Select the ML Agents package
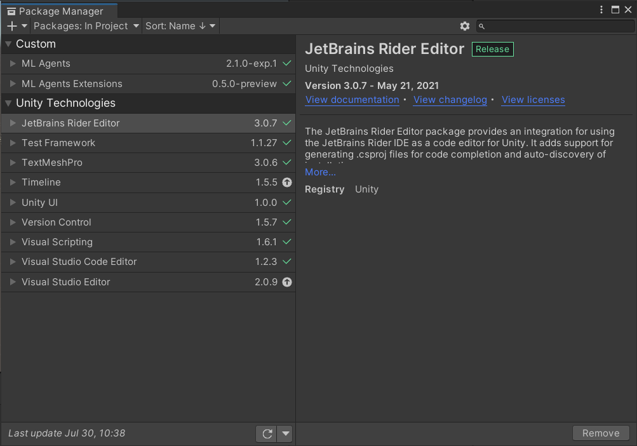637x446 pixels. coord(148,64)
